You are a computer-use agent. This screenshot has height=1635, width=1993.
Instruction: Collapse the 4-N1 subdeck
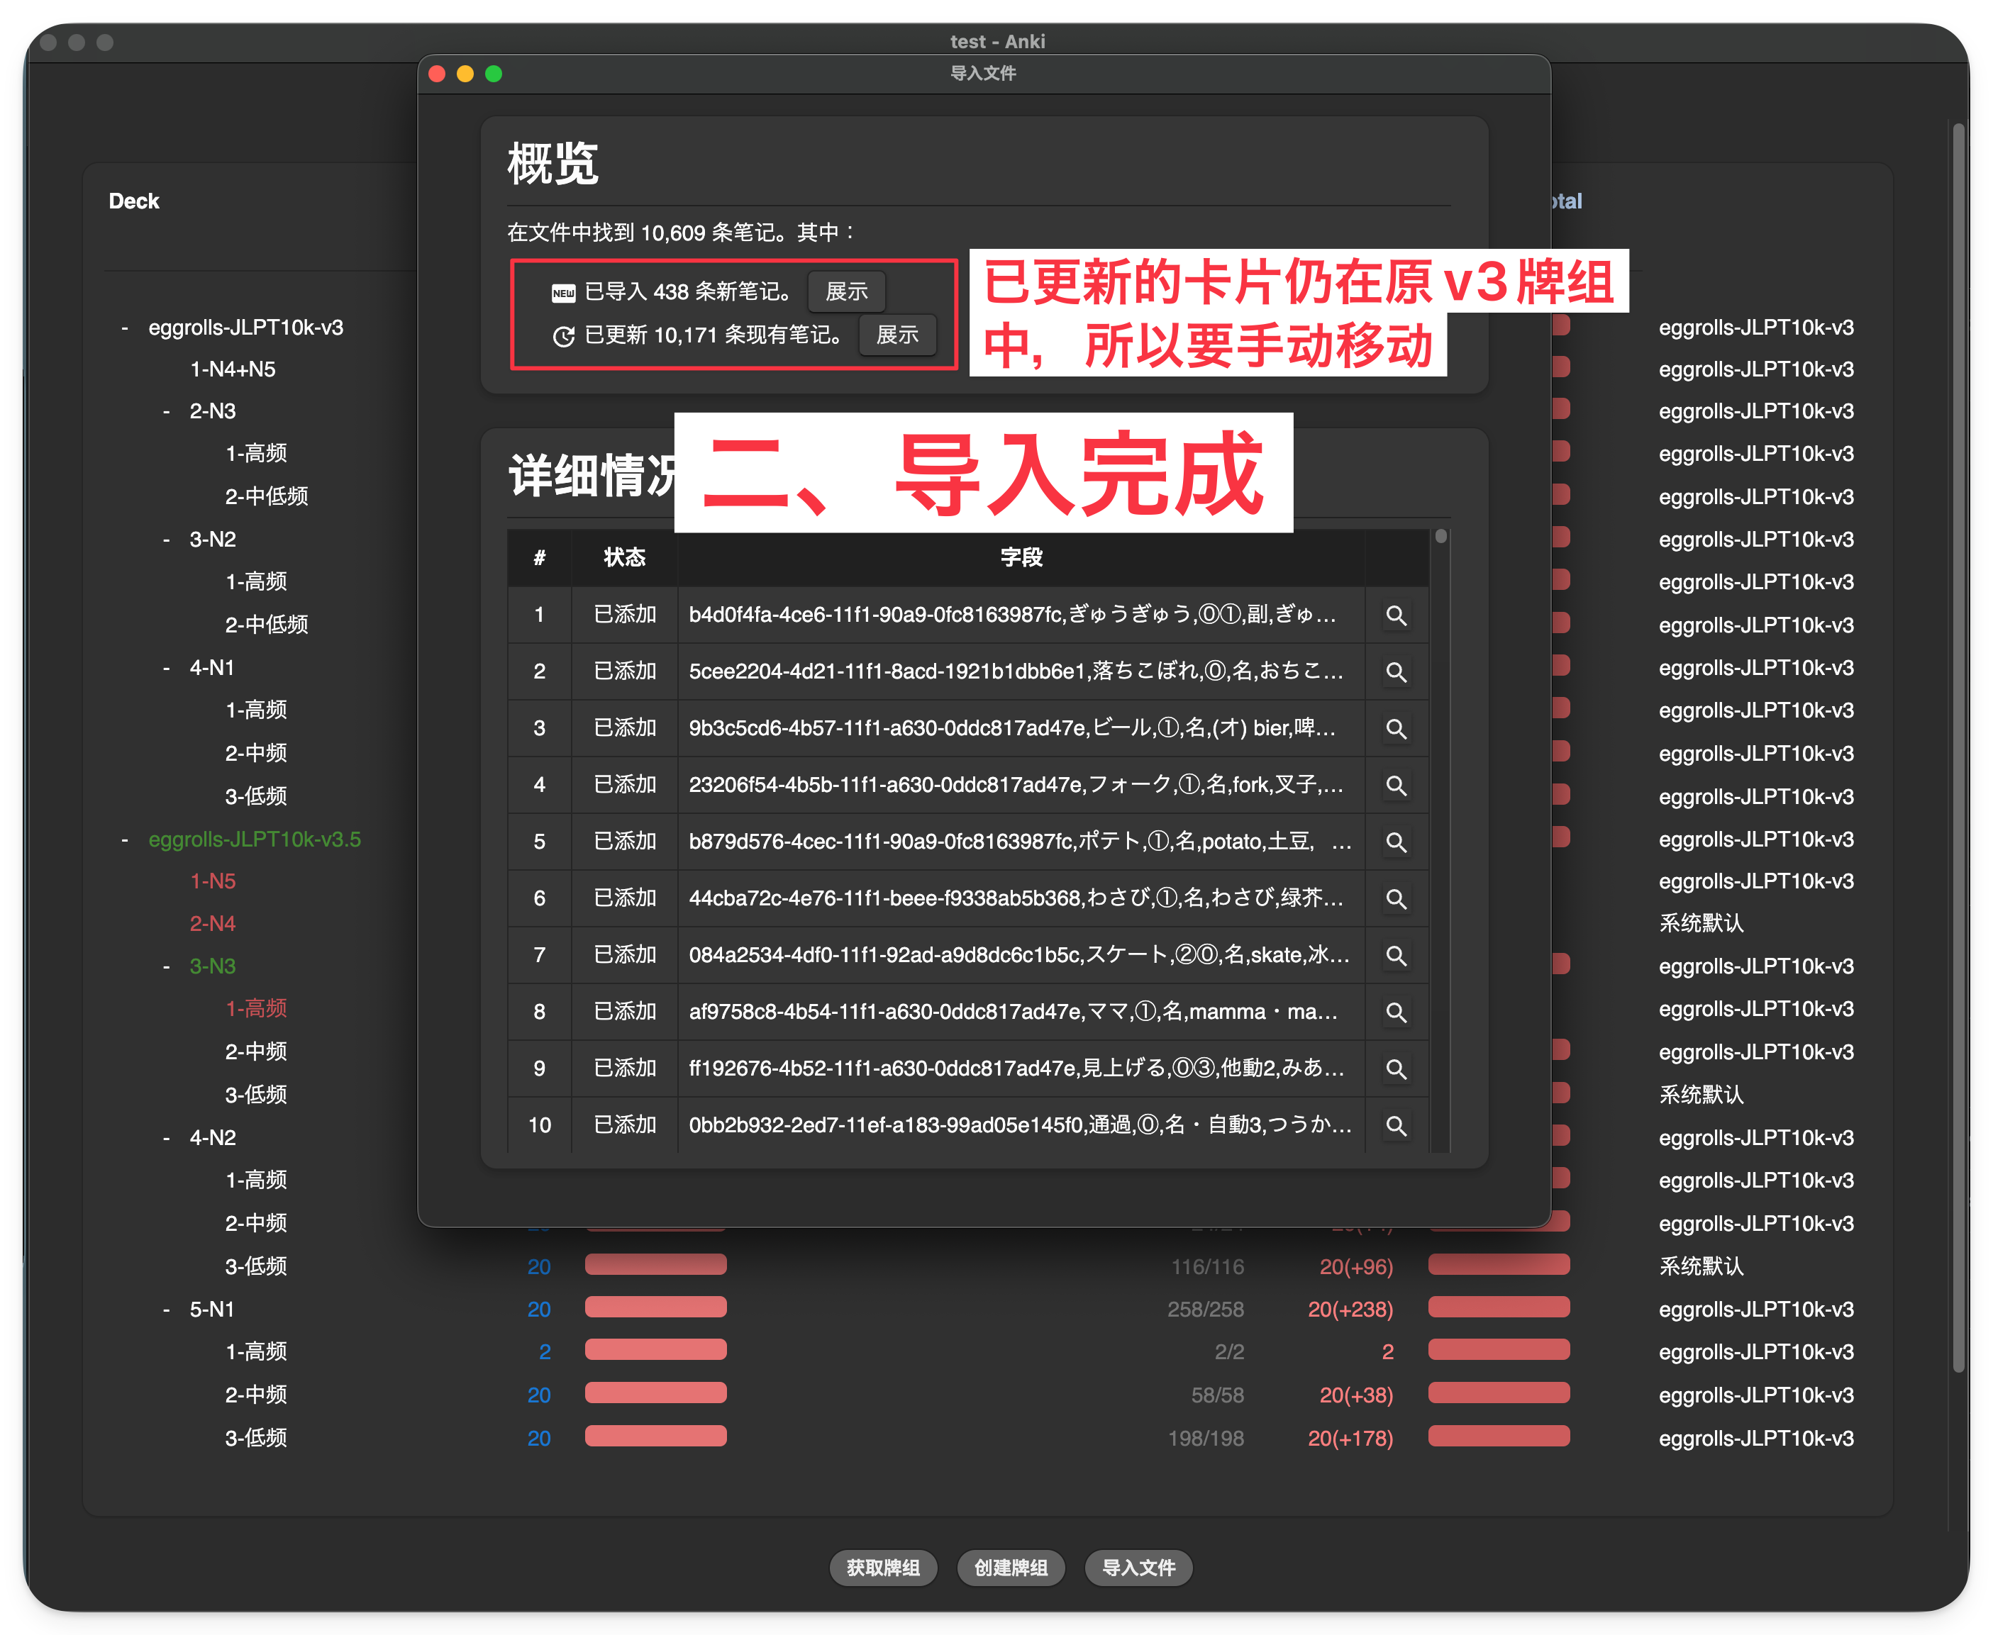click(167, 668)
